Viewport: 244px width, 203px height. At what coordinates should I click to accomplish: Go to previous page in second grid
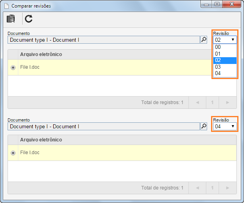tap(198, 188)
